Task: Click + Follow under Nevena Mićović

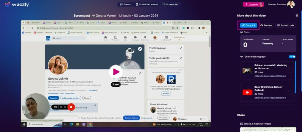Action: (163, 118)
